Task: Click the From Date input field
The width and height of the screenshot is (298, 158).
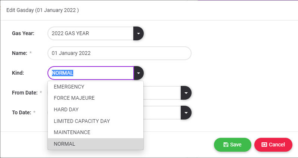Action: coord(162,93)
